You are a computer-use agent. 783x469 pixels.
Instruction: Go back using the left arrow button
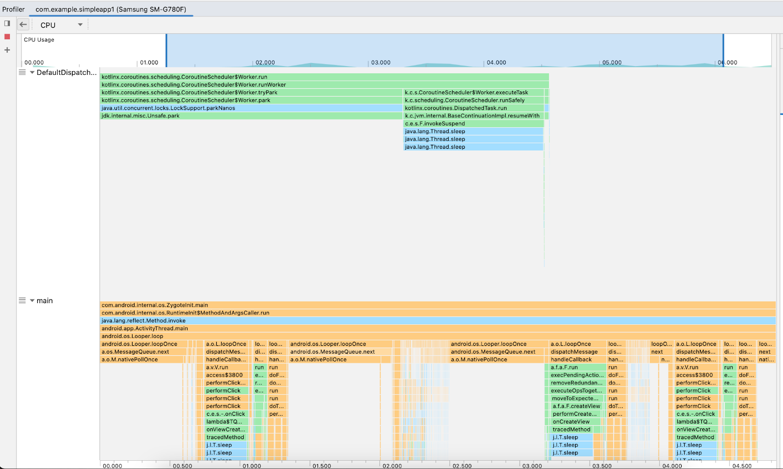pyautogui.click(x=23, y=24)
